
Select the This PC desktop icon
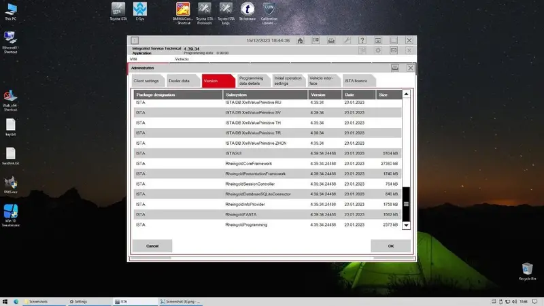[x=10, y=12]
